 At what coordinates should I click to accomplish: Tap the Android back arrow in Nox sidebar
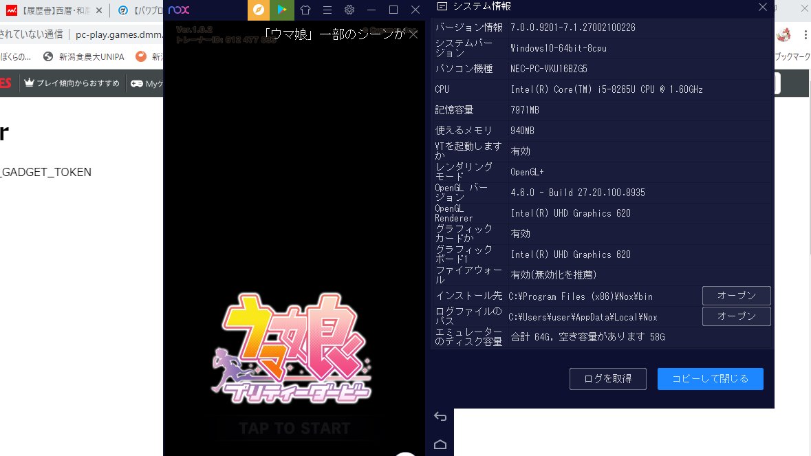440,416
